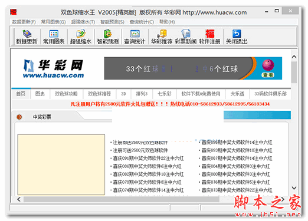
Task: Switch to the 图表 tab
Action: 40,94
